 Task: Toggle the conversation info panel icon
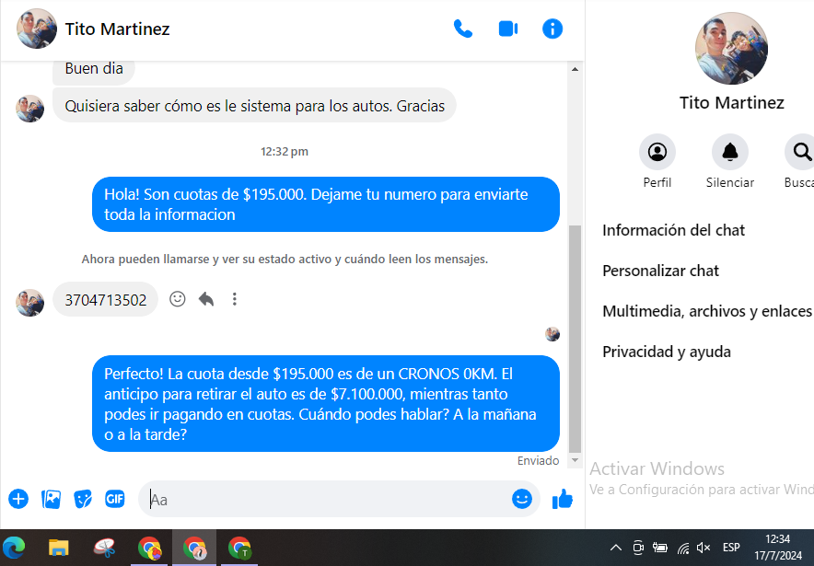pyautogui.click(x=552, y=29)
